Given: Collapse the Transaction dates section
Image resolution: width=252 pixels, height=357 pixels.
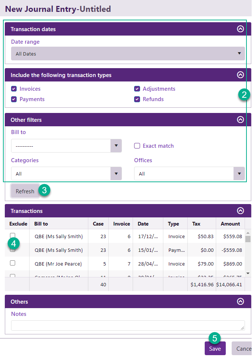Looking at the screenshot, I should tap(240, 29).
